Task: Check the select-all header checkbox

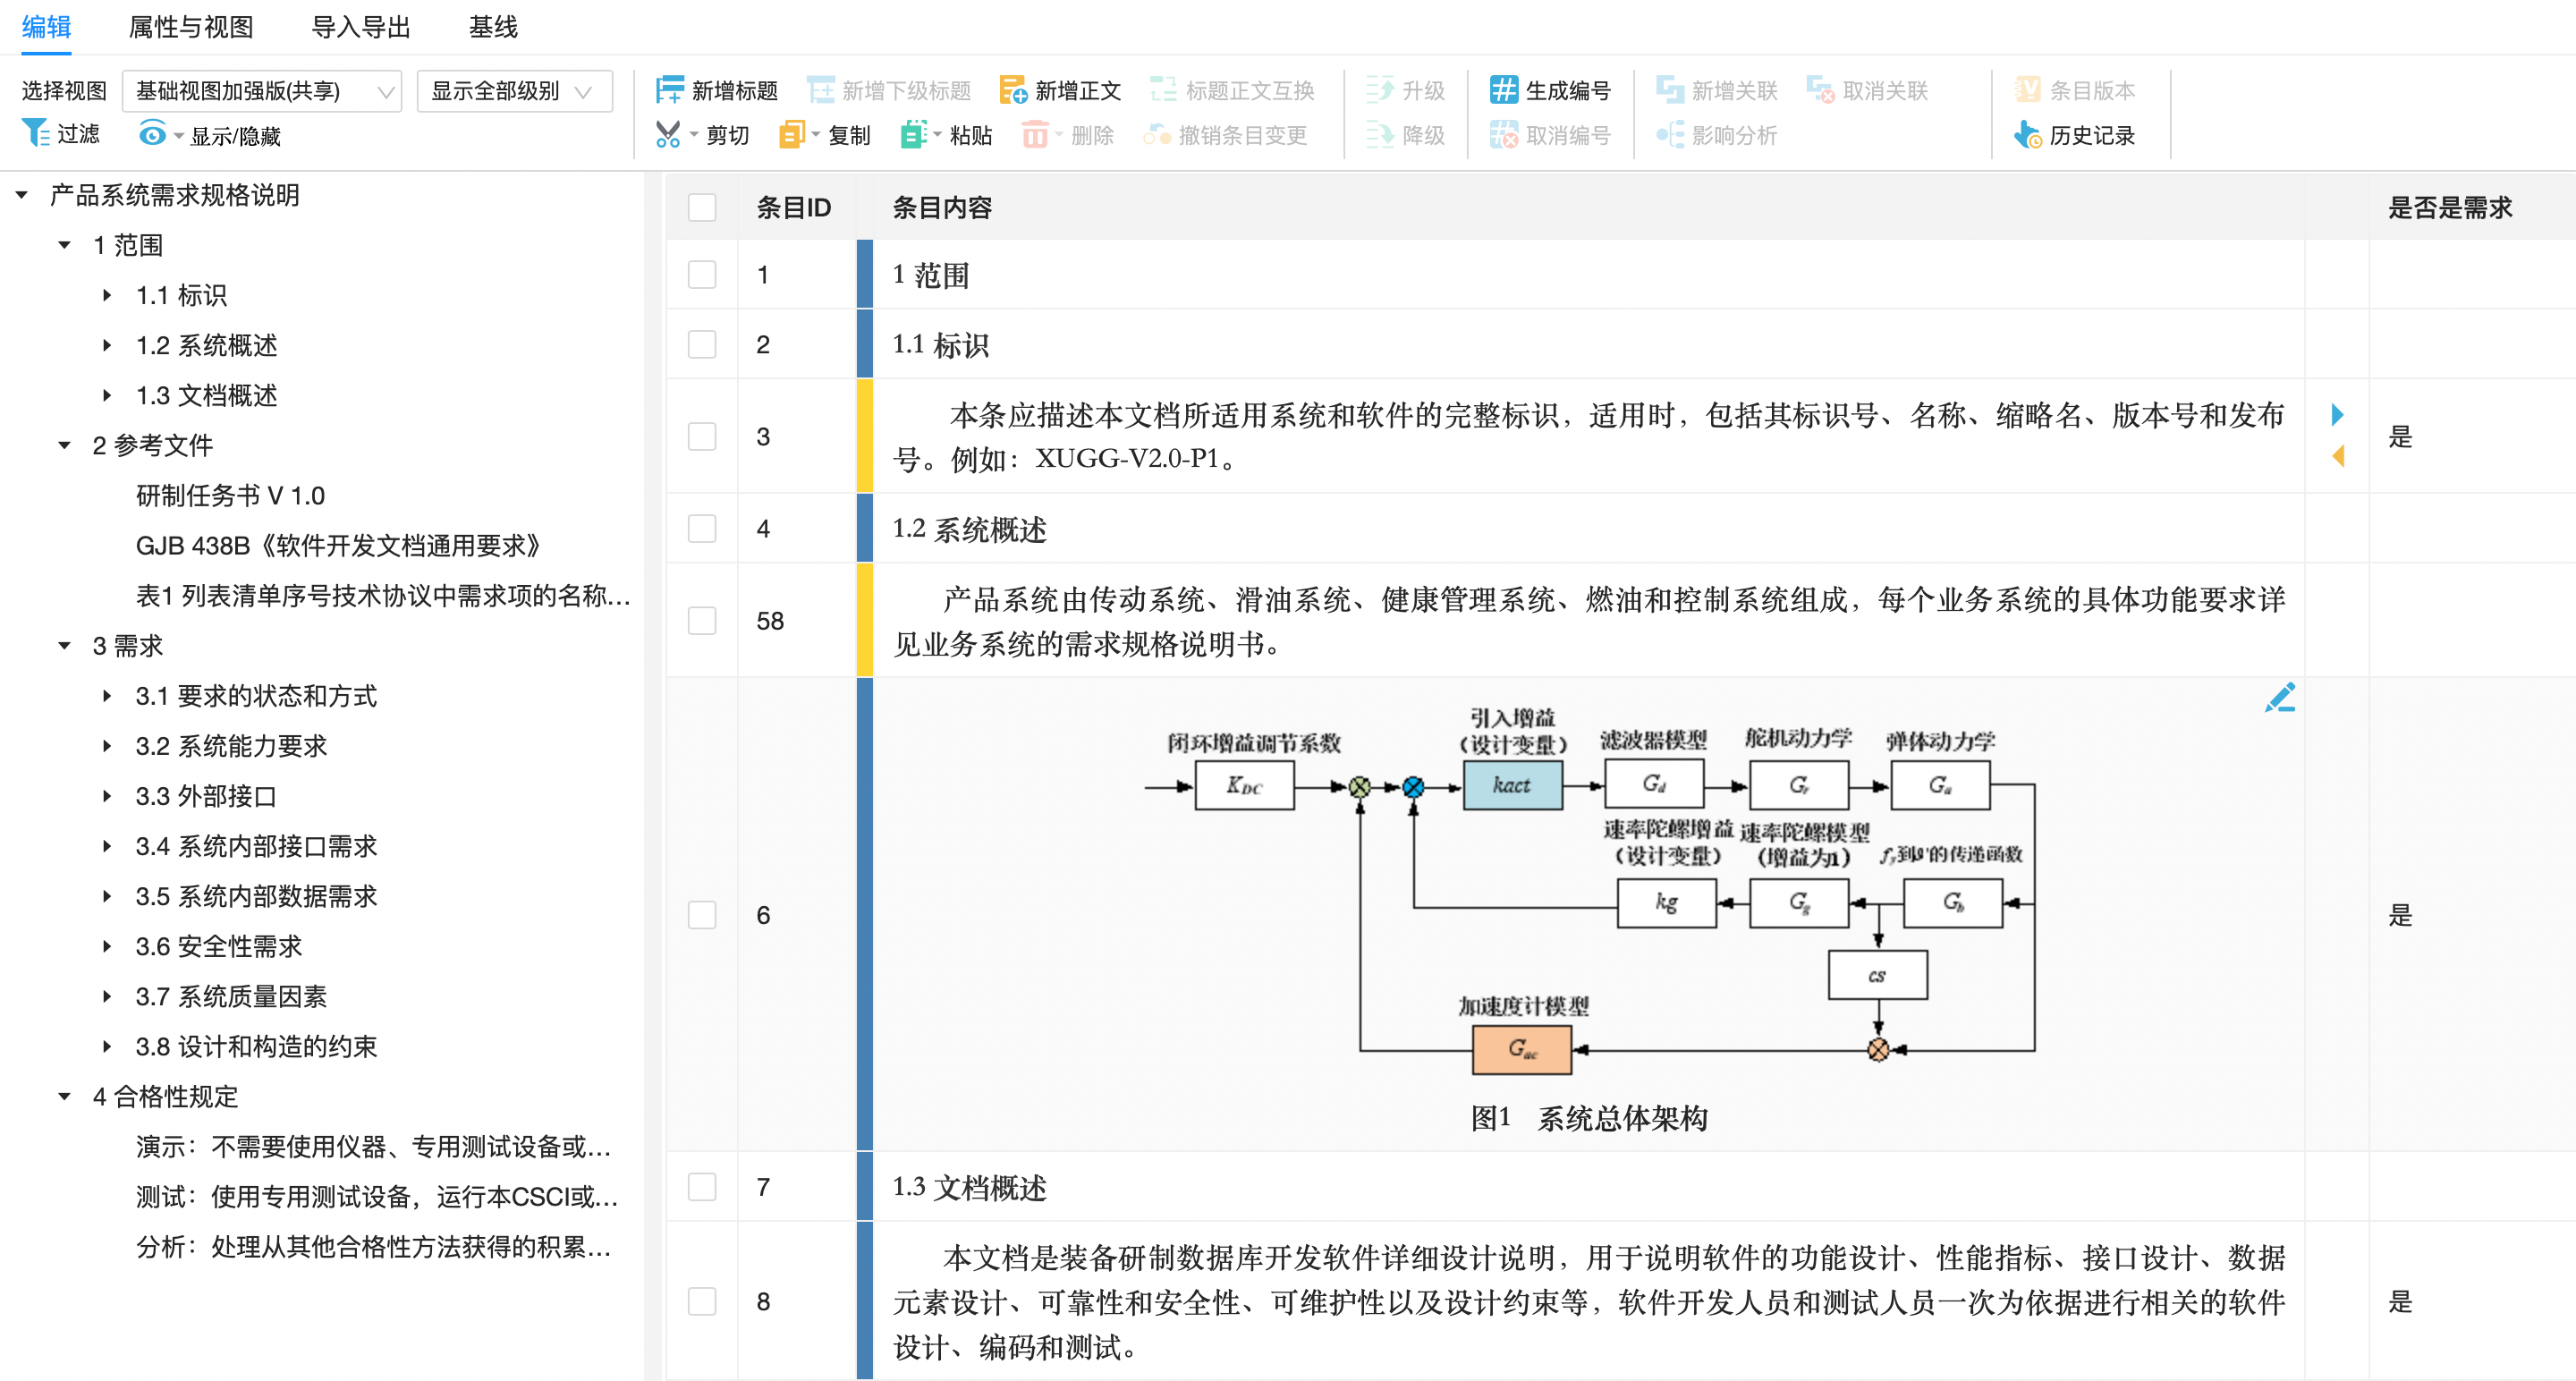Action: [702, 207]
